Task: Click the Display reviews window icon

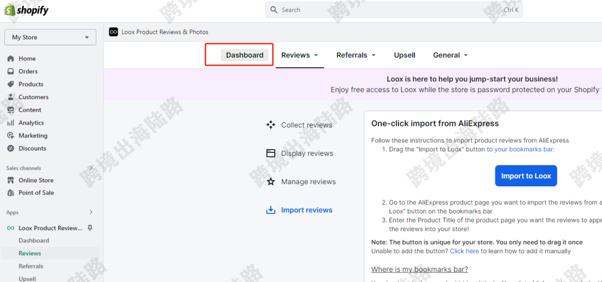Action: click(271, 154)
